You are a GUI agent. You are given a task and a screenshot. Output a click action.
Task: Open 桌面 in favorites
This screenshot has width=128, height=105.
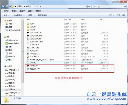(x=9, y=27)
